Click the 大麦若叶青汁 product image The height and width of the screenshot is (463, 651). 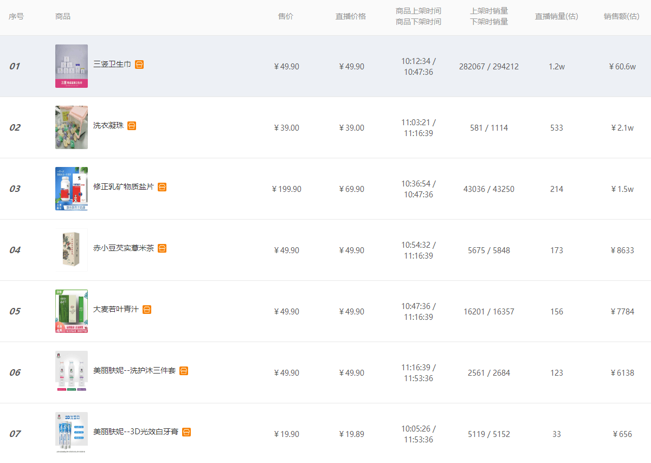[x=72, y=311]
